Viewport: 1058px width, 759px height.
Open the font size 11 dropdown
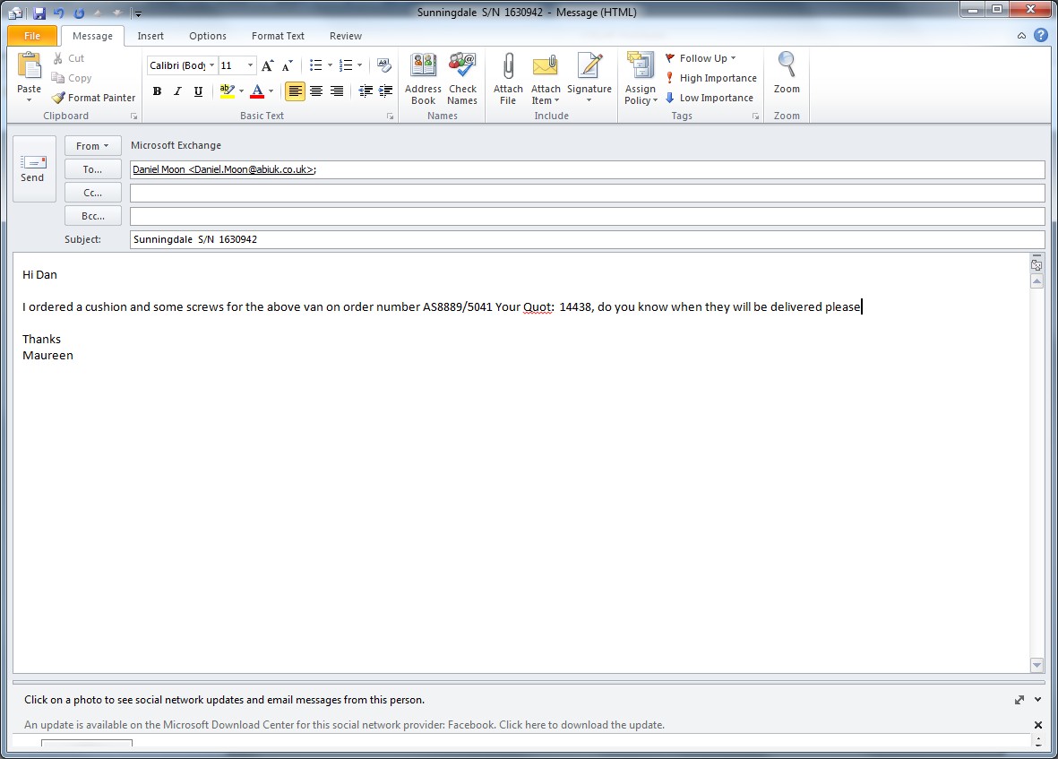[x=250, y=65]
